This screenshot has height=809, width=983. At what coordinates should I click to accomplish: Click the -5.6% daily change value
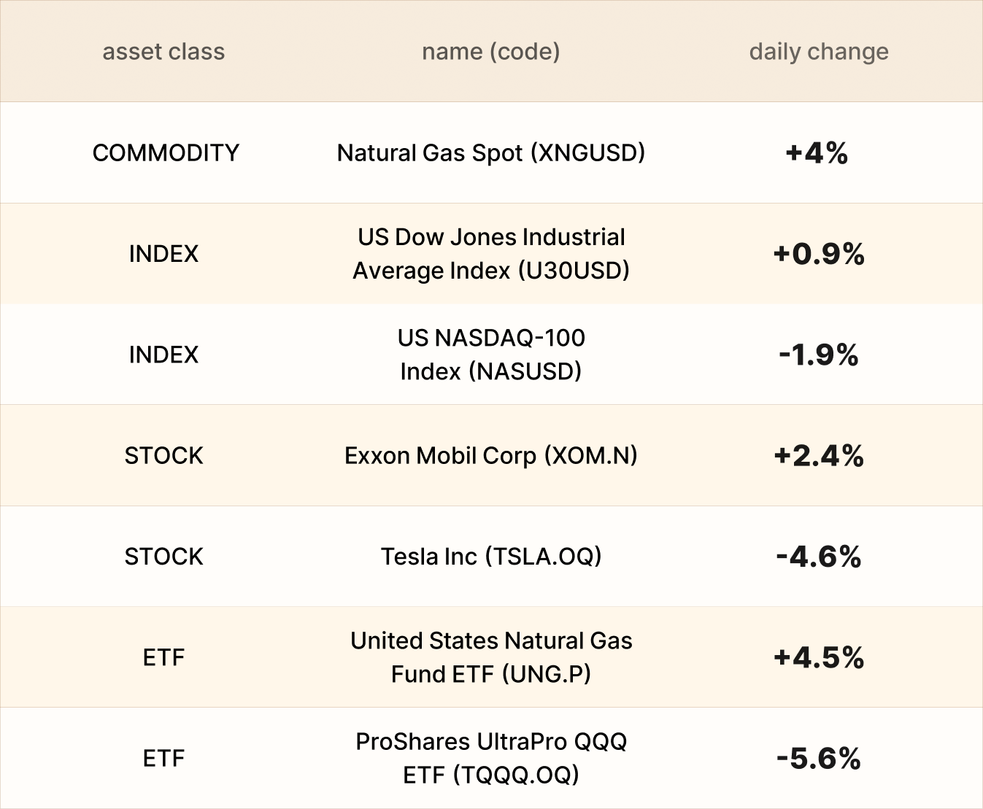(x=819, y=759)
